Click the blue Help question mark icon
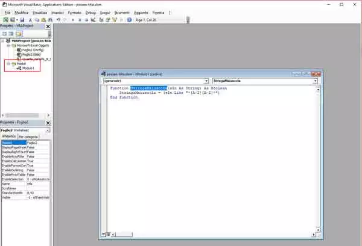This screenshot has width=362, height=246. point(129,20)
